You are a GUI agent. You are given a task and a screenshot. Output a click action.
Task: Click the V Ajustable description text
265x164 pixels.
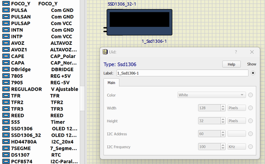64,89
